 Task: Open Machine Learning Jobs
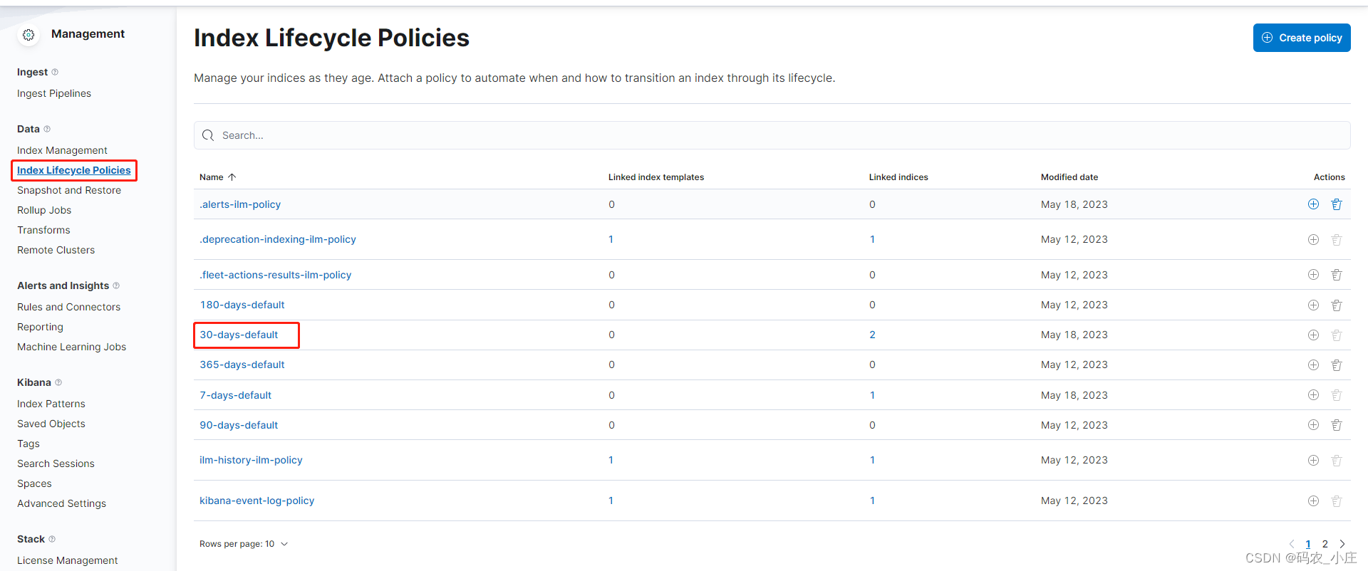(x=71, y=347)
